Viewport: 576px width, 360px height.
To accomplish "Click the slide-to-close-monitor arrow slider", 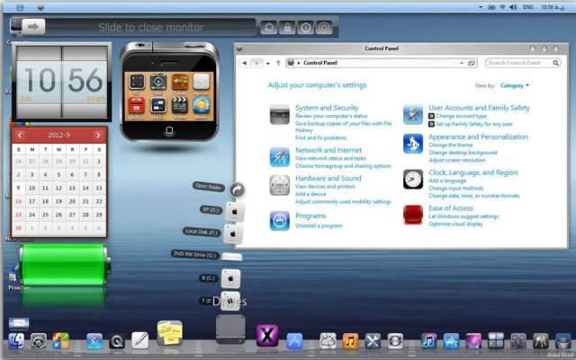I will click(x=33, y=27).
